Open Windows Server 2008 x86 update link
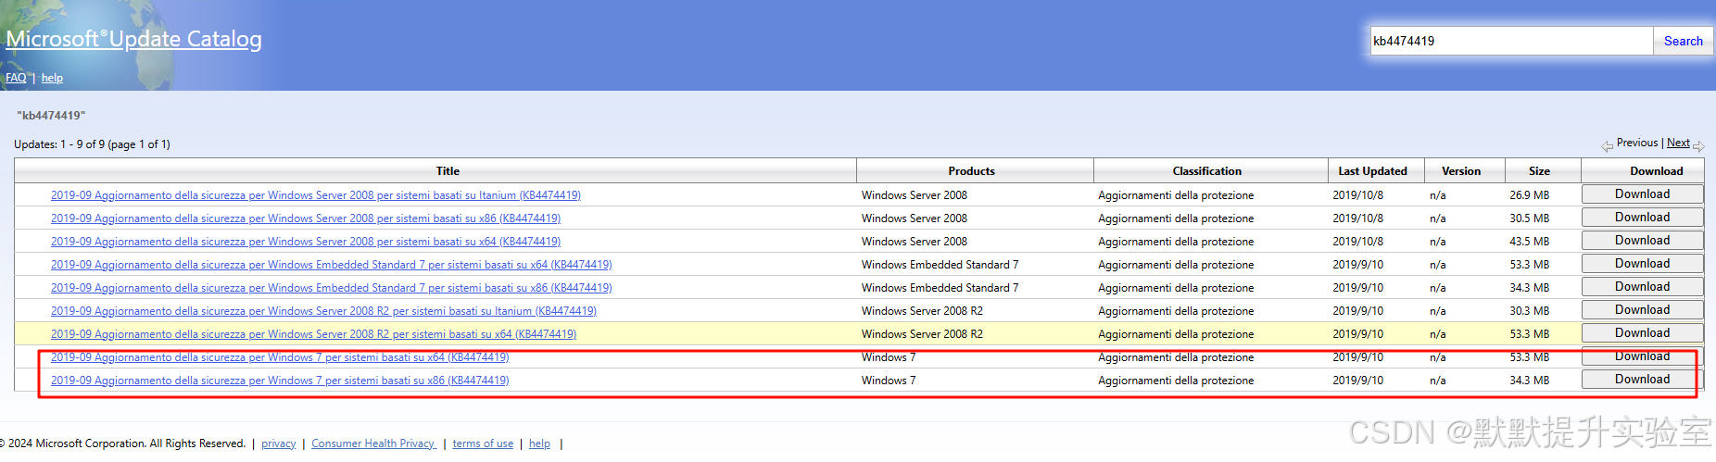The height and width of the screenshot is (462, 1716). tap(306, 219)
